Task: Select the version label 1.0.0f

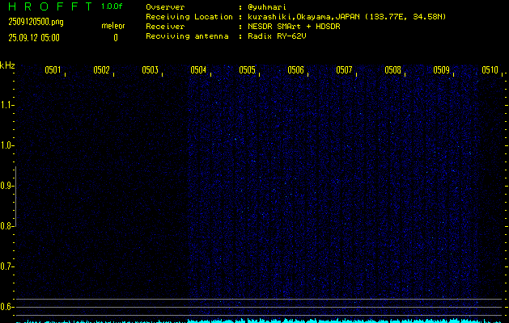Action: click(x=112, y=6)
